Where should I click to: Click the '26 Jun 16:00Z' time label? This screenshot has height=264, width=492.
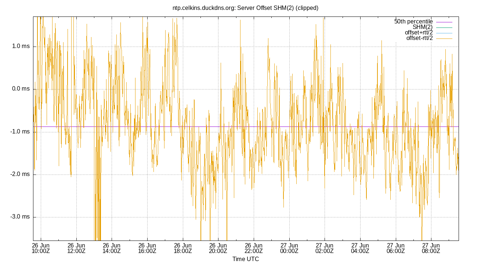tap(147, 248)
